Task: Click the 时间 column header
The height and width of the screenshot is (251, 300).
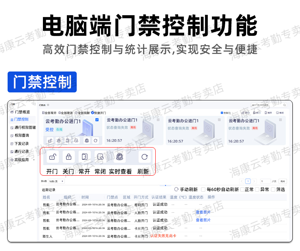Action: tap(85, 197)
